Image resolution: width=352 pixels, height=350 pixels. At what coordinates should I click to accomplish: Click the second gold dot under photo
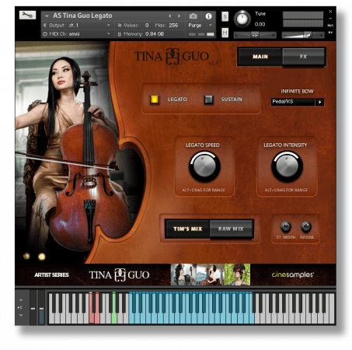tap(41, 257)
